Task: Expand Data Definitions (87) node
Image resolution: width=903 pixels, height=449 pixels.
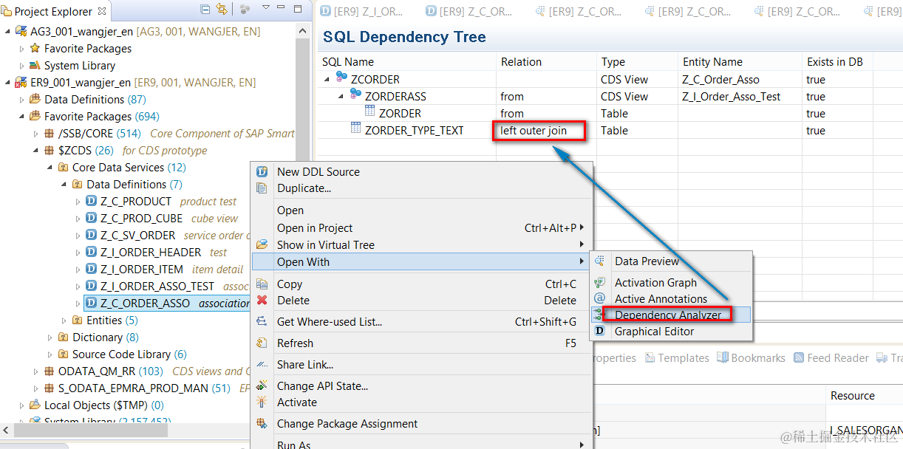Action: (x=21, y=99)
